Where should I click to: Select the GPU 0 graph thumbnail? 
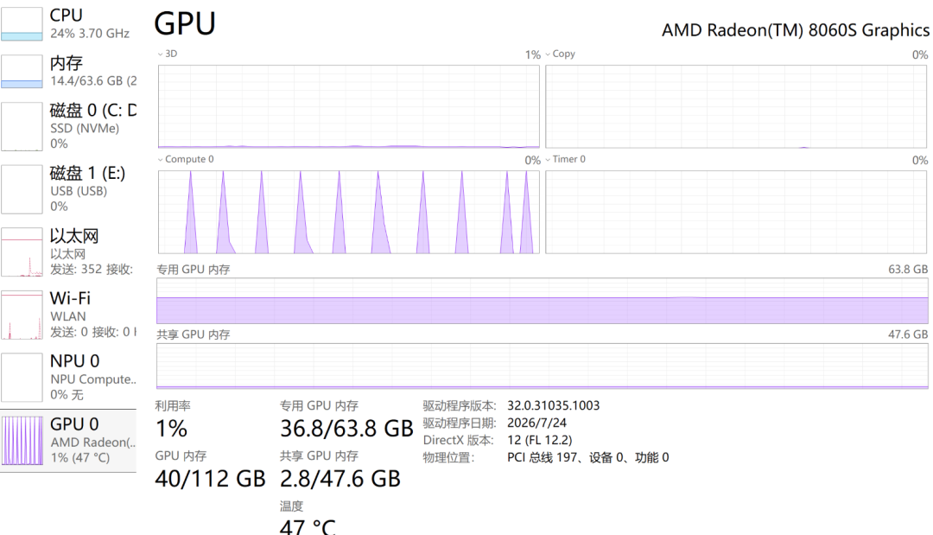pyautogui.click(x=22, y=441)
